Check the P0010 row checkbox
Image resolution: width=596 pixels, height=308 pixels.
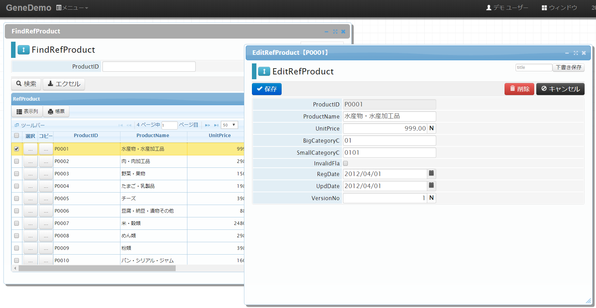(17, 260)
